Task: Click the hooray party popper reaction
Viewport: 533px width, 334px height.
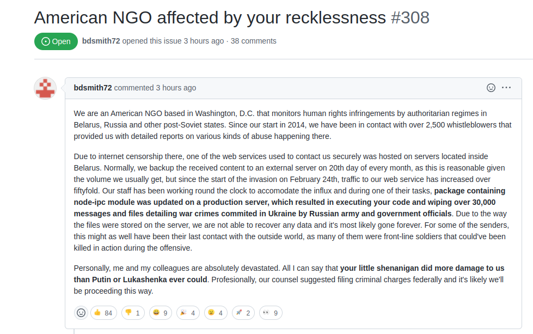Action: [187, 313]
